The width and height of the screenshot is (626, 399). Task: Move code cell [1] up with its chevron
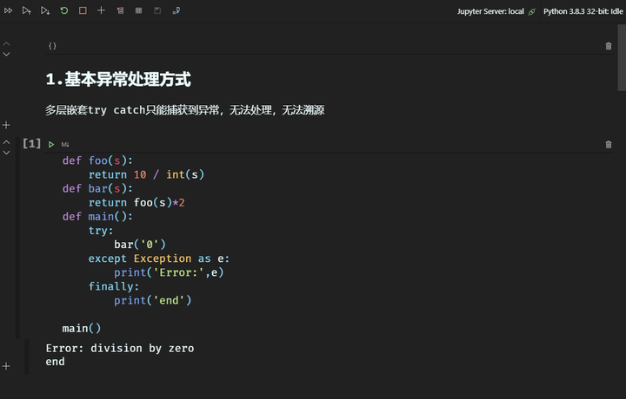pyautogui.click(x=7, y=141)
